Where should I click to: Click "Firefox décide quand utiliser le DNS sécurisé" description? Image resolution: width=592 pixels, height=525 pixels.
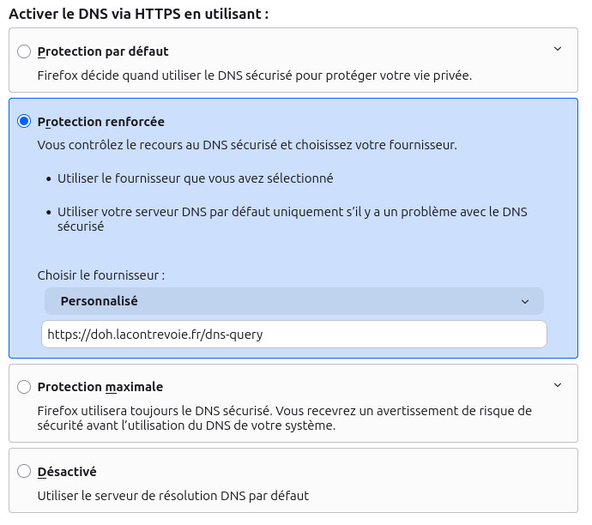255,75
